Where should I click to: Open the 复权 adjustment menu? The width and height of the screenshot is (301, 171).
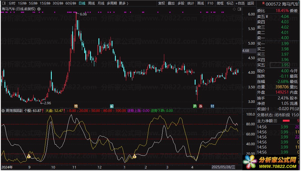162,3
